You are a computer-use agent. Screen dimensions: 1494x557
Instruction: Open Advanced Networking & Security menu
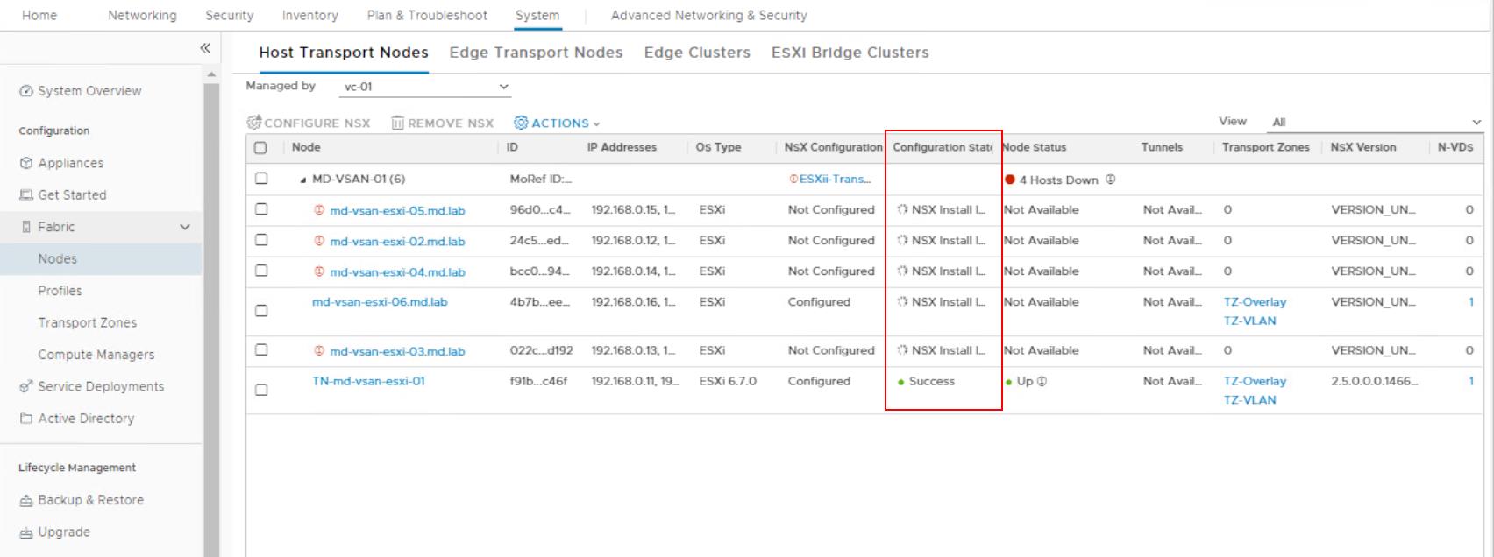(x=708, y=15)
